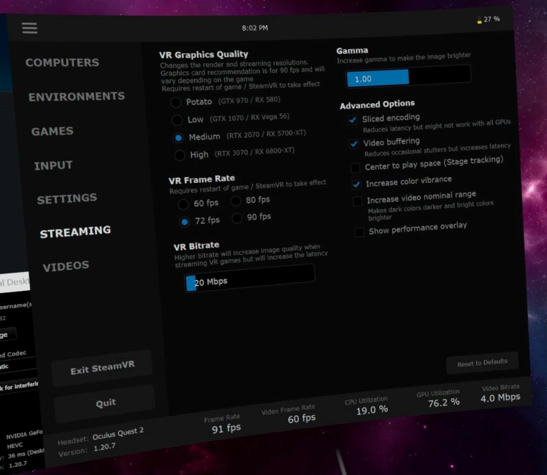The width and height of the screenshot is (547, 475).
Task: Adjust the Gamma slider
Action: point(408,76)
